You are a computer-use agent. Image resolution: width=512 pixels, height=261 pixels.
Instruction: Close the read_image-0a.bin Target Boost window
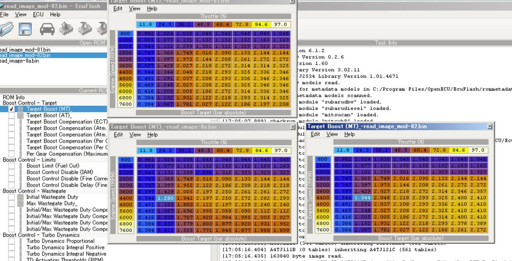point(293,127)
